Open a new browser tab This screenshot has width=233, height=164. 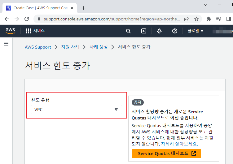click(84, 8)
